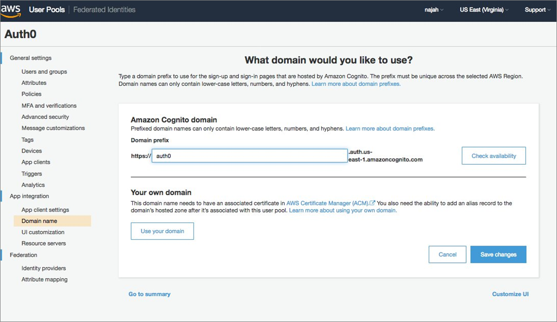Open AWS Certificate Manager (ACM) link
The image size is (557, 322).
[x=327, y=203]
